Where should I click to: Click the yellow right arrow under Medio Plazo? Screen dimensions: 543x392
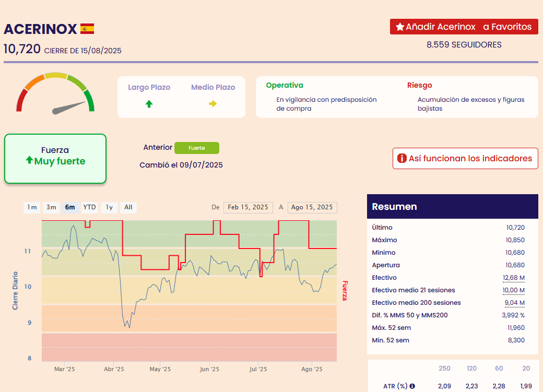point(213,103)
